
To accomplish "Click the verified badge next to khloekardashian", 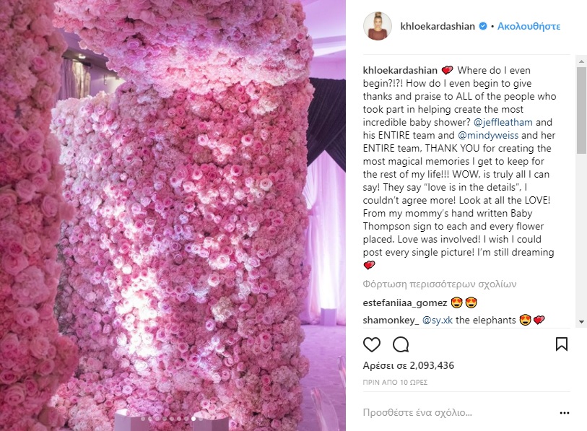I will 483,26.
